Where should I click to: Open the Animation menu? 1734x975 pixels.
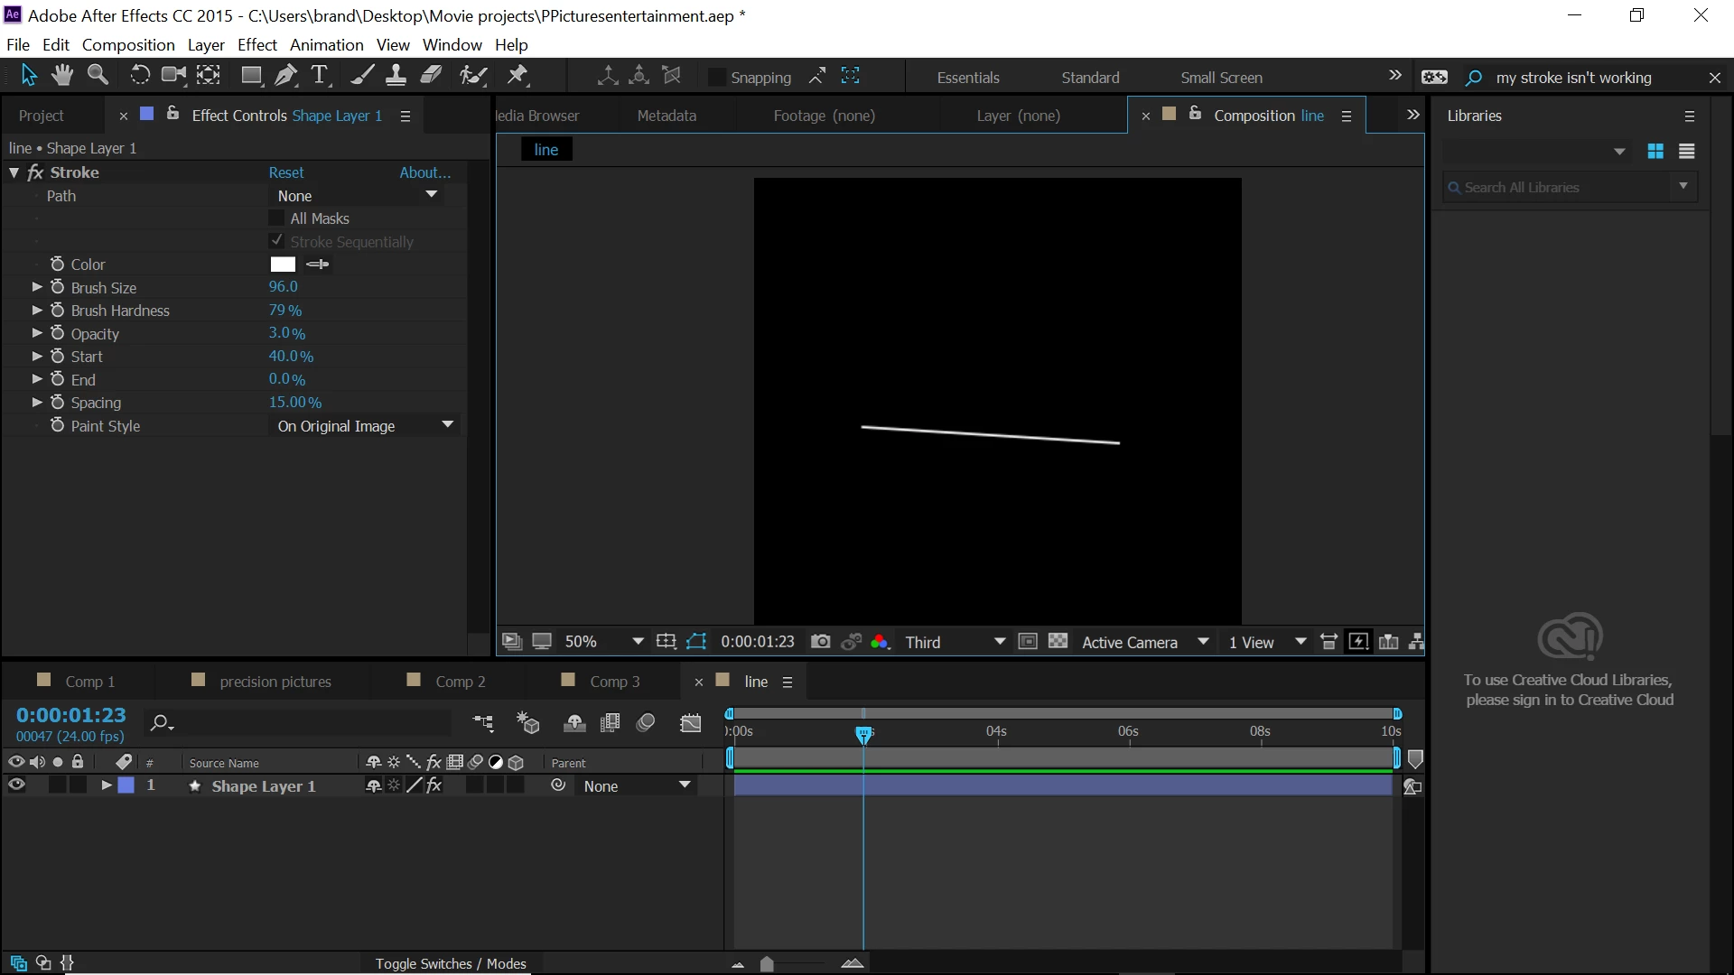326,45
